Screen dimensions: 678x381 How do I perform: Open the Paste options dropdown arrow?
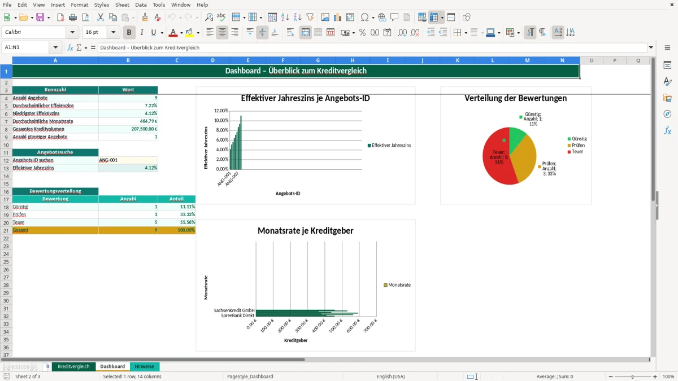[132, 17]
